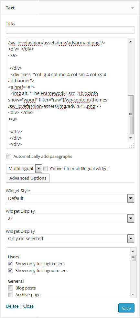Uncheck Show only for login users
The image size is (140, 318).
pyautogui.click(x=10, y=264)
